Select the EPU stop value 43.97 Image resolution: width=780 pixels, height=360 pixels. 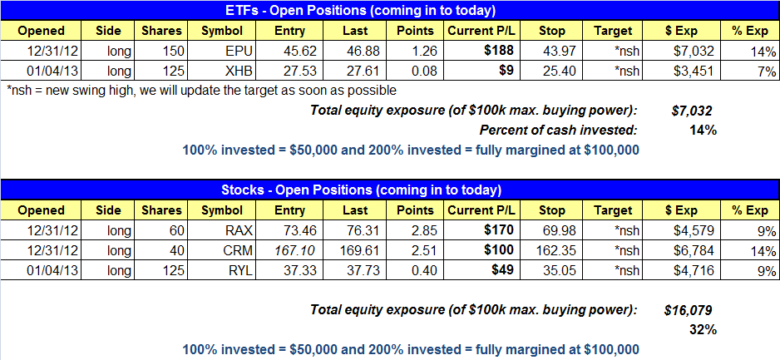551,51
